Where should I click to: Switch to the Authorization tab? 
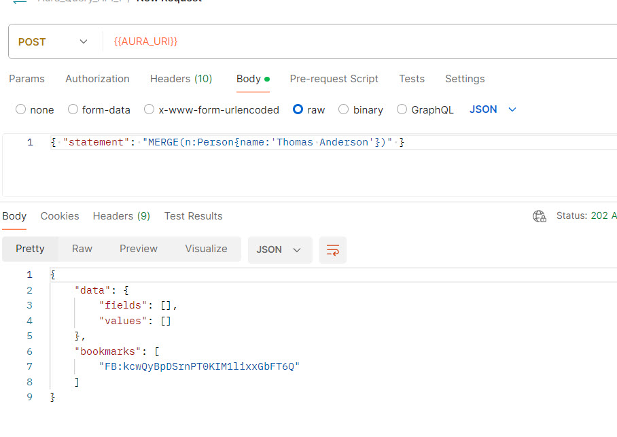pyautogui.click(x=97, y=79)
